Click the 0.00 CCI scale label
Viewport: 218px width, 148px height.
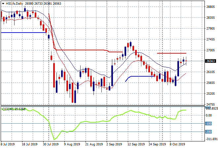[x=209, y=115]
